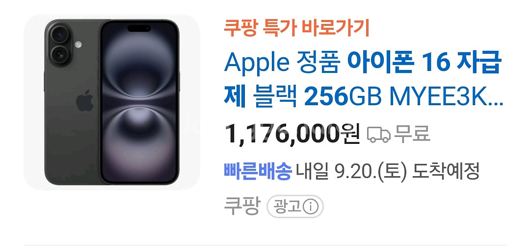Open the ad info circle icon
The height and width of the screenshot is (252, 530).
[310, 207]
